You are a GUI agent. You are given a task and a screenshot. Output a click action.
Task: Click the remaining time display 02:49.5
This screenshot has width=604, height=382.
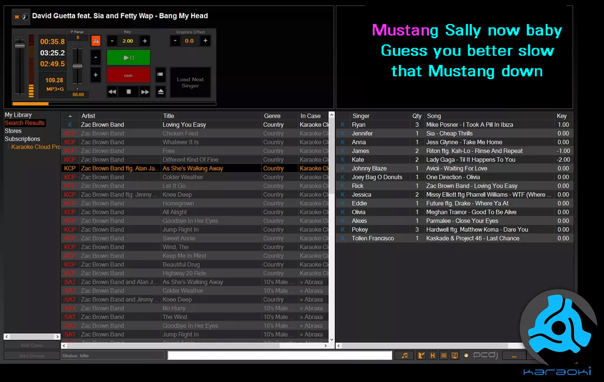click(x=52, y=64)
